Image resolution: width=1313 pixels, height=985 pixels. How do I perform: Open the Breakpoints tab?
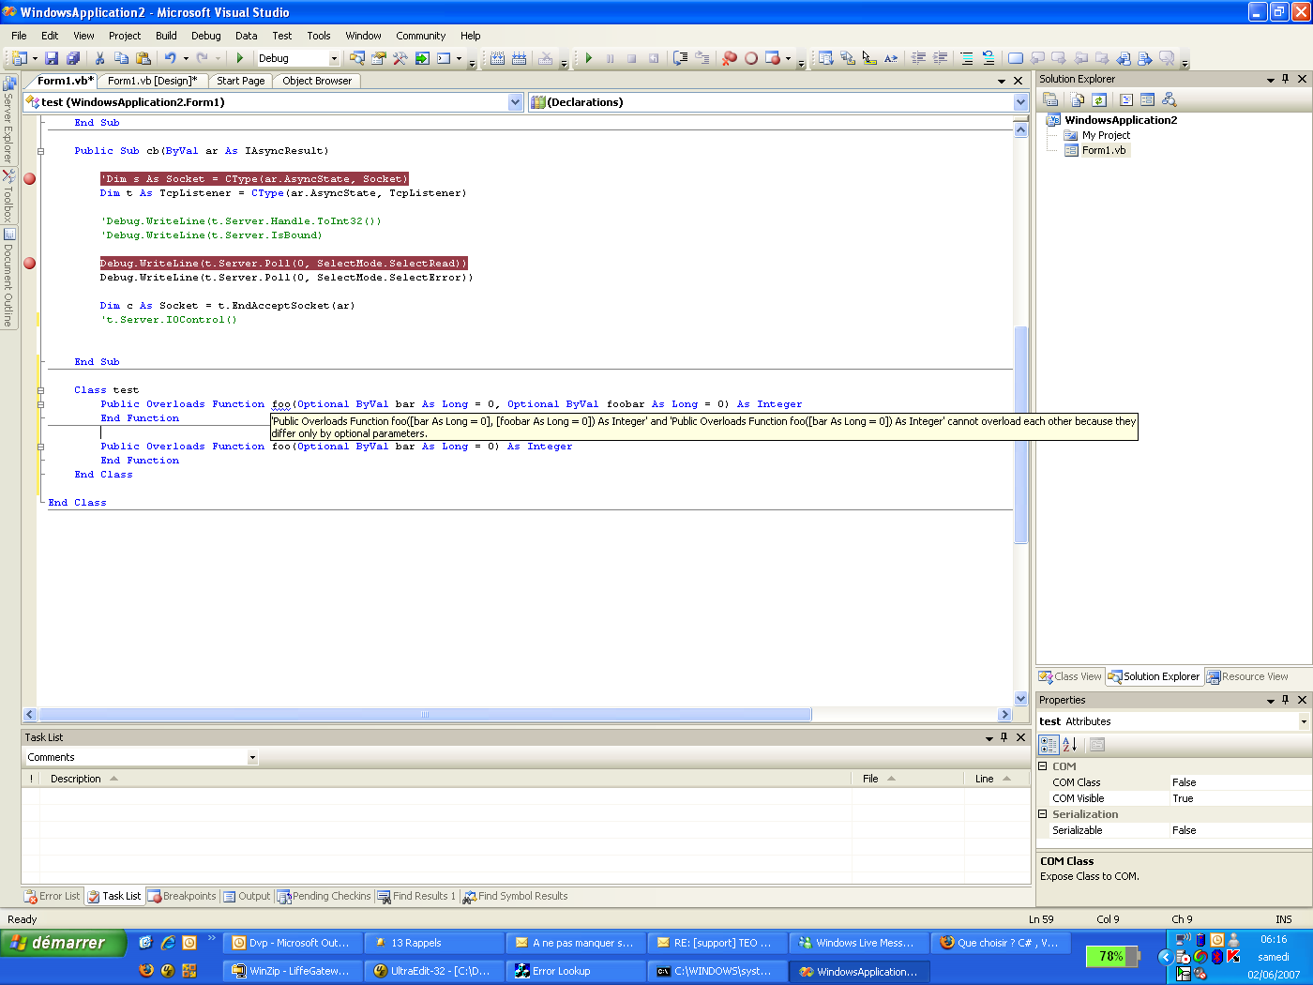(182, 896)
